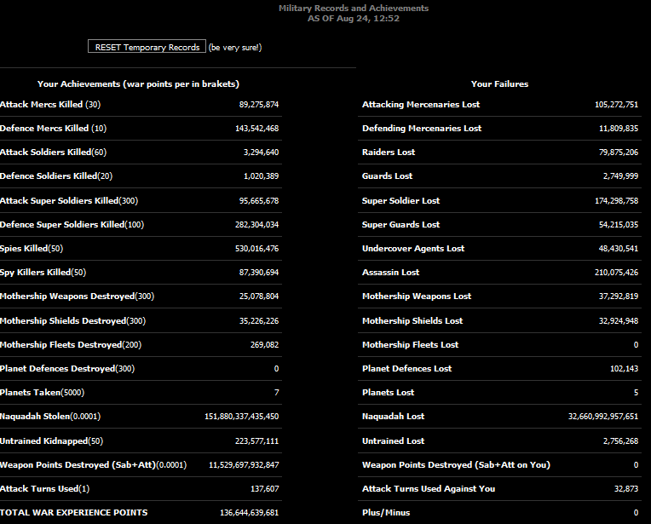Select the Your Failures column header
Viewport: 651px width, 524px height.
click(x=499, y=84)
